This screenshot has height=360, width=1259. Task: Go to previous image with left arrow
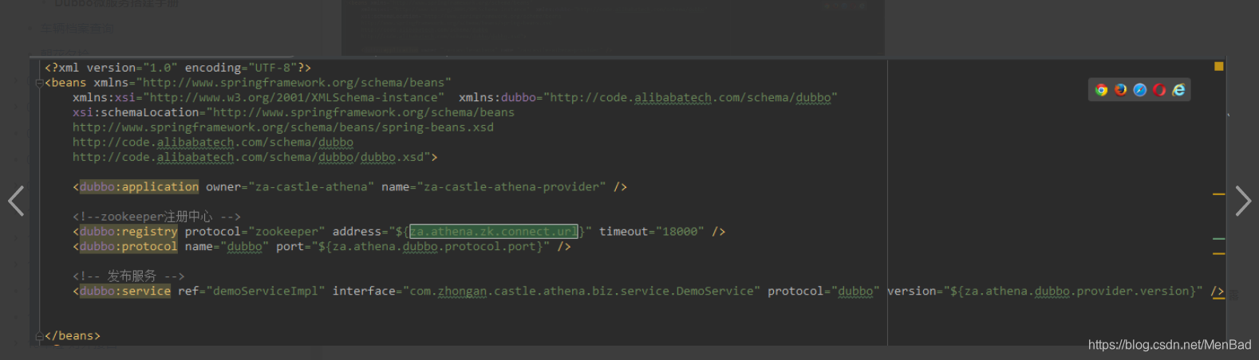tap(16, 201)
